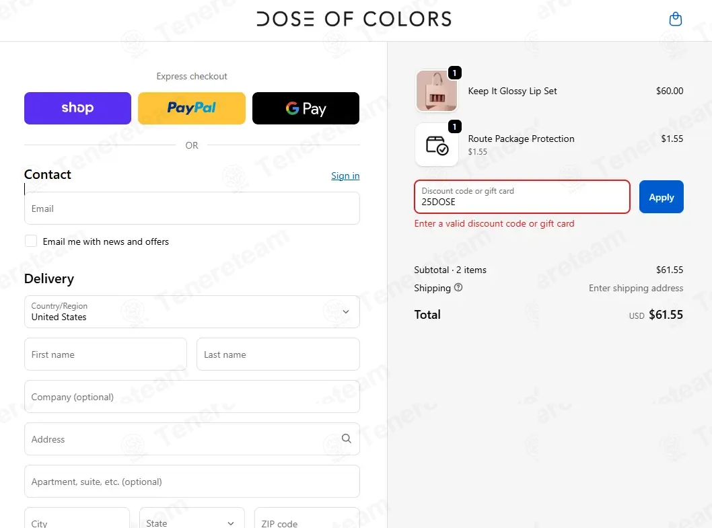Check out with Google Pay
The width and height of the screenshot is (712, 528).
pos(306,108)
